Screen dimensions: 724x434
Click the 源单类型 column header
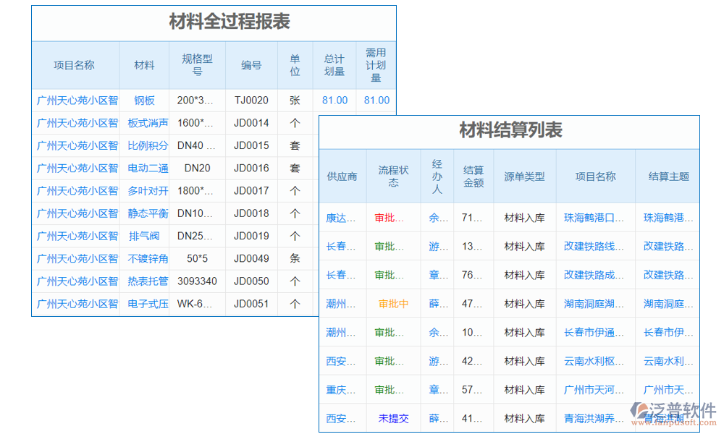pyautogui.click(x=524, y=176)
